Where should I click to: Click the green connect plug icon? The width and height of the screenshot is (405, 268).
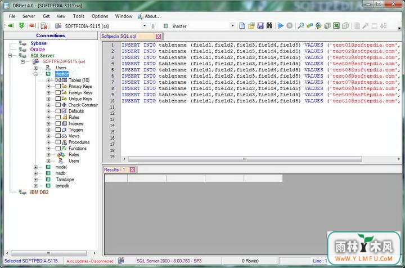tap(11, 26)
